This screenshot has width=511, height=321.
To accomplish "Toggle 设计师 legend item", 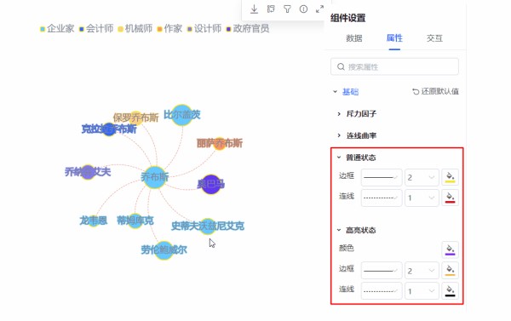I will point(204,29).
